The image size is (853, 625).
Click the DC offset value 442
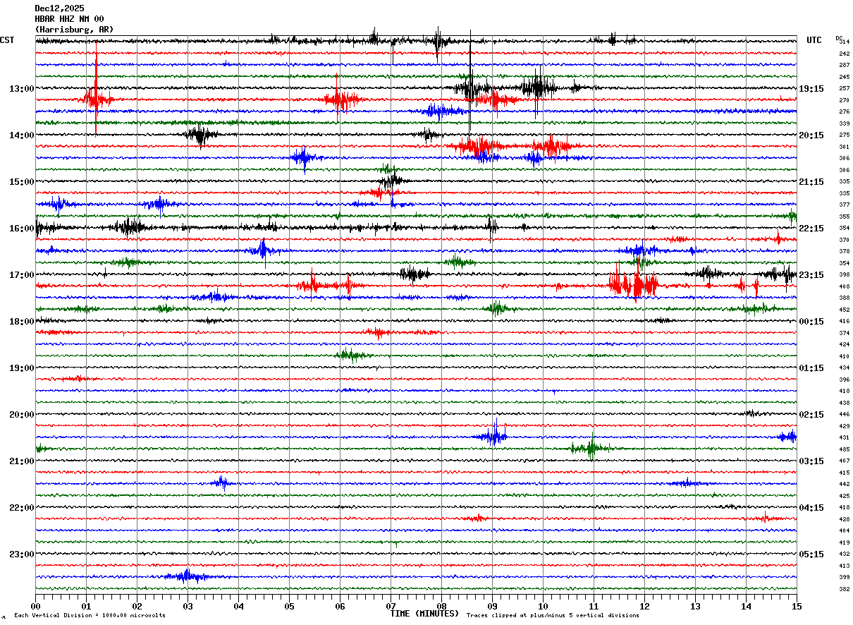pos(844,484)
